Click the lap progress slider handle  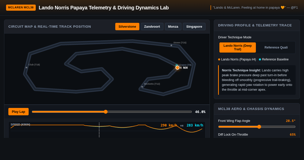click(x=106, y=112)
